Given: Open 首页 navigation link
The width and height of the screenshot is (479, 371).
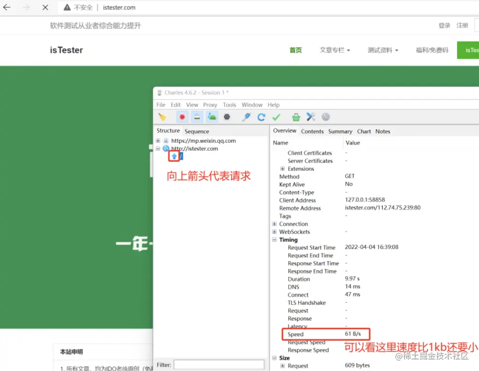Looking at the screenshot, I should 295,50.
